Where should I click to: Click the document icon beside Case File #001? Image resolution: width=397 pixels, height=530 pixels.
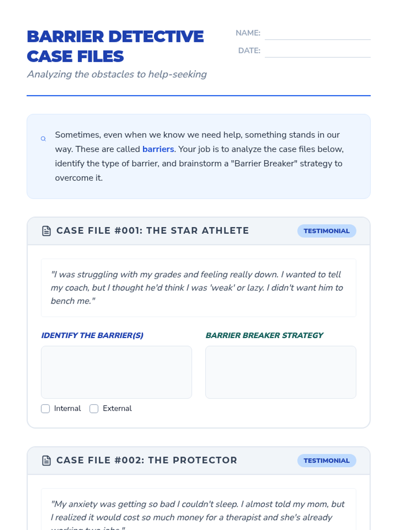coord(47,231)
